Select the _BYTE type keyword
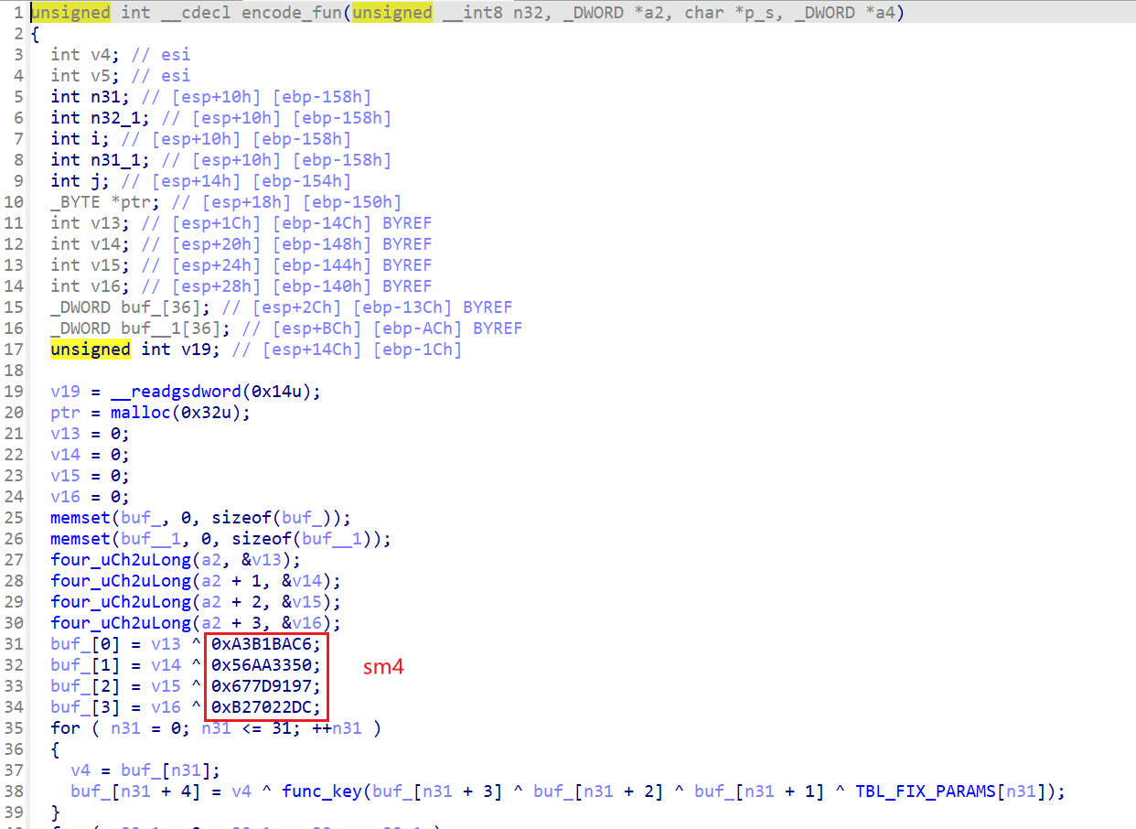 tap(75, 202)
